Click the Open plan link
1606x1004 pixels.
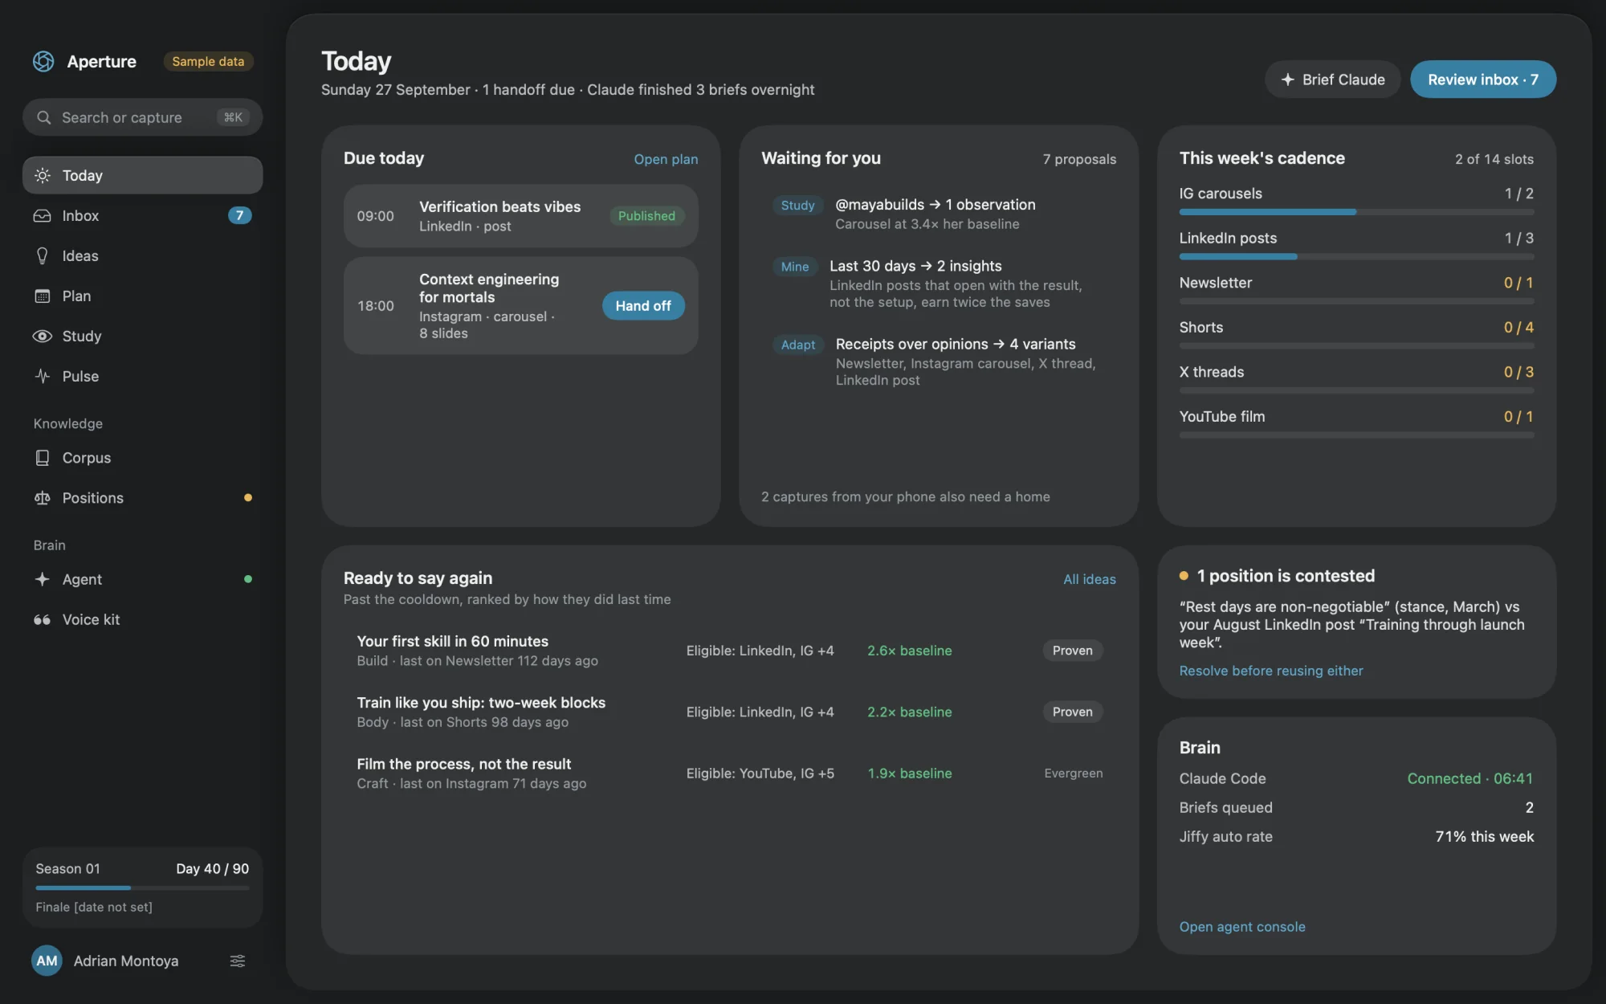point(666,159)
